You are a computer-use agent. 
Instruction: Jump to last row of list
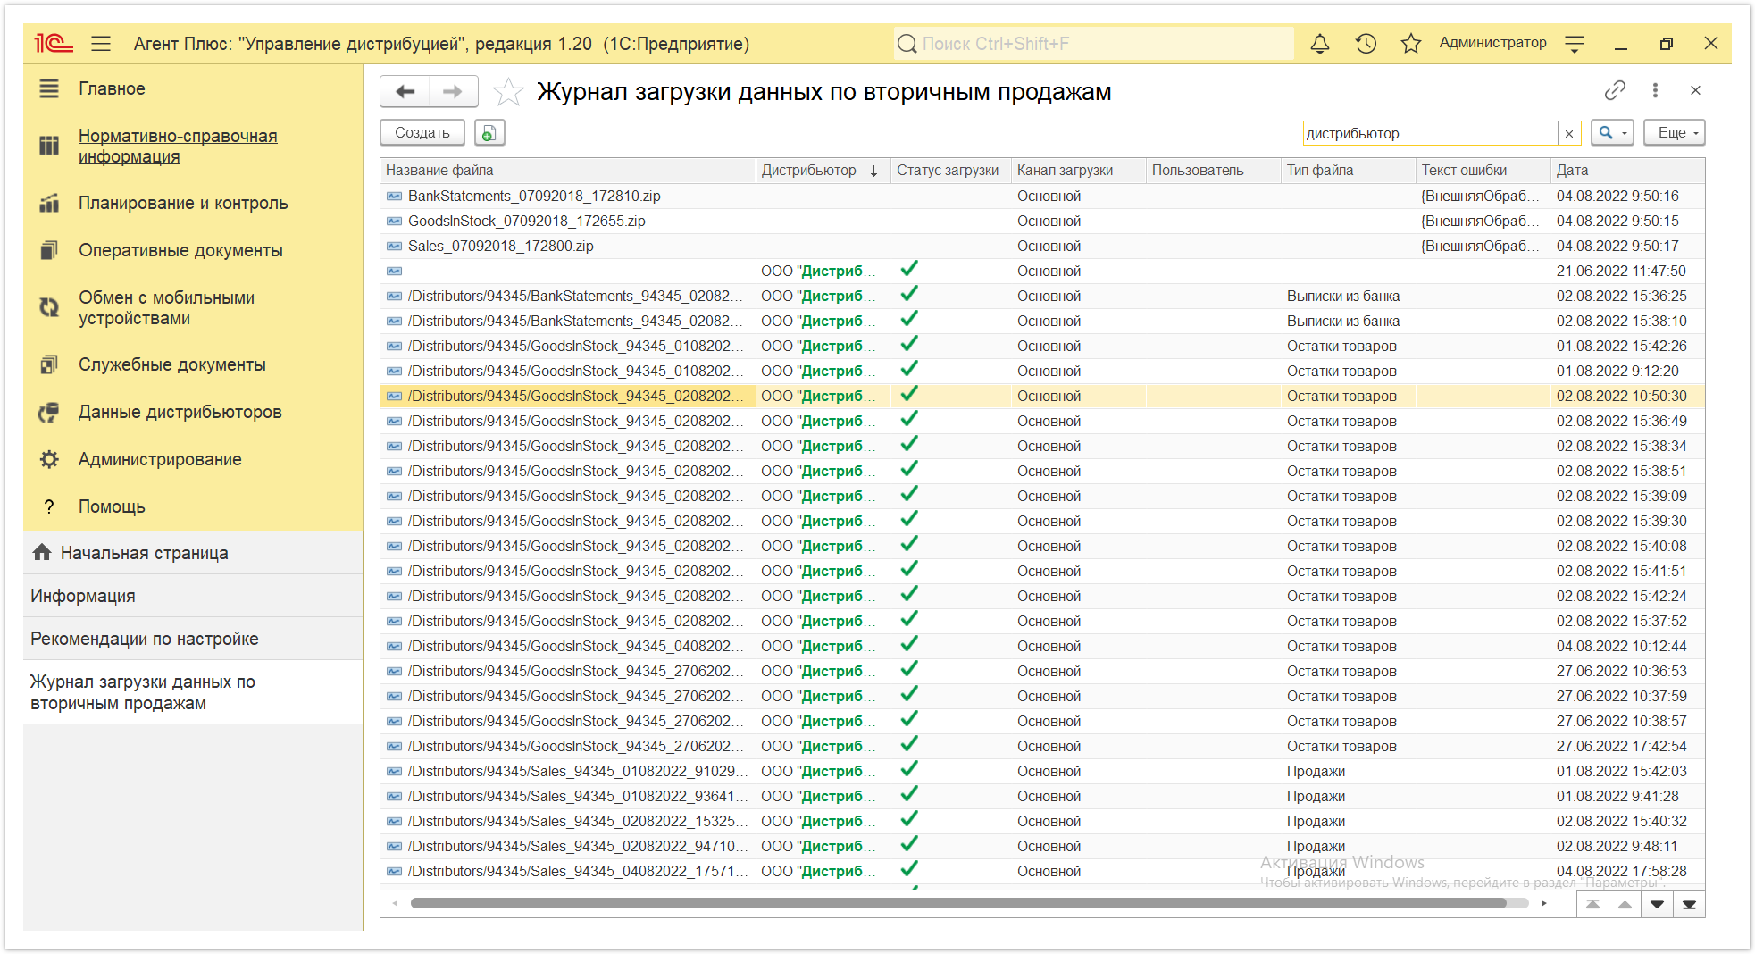[x=1689, y=904]
